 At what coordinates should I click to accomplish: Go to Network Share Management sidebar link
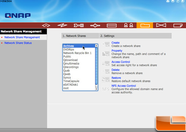pos(22,37)
